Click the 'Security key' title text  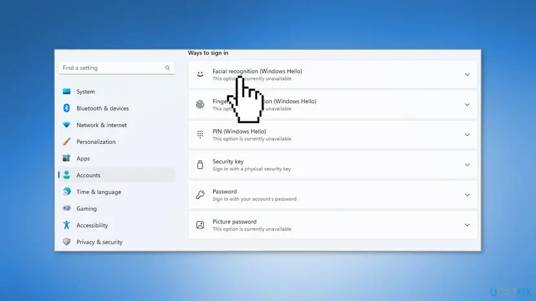coord(228,161)
